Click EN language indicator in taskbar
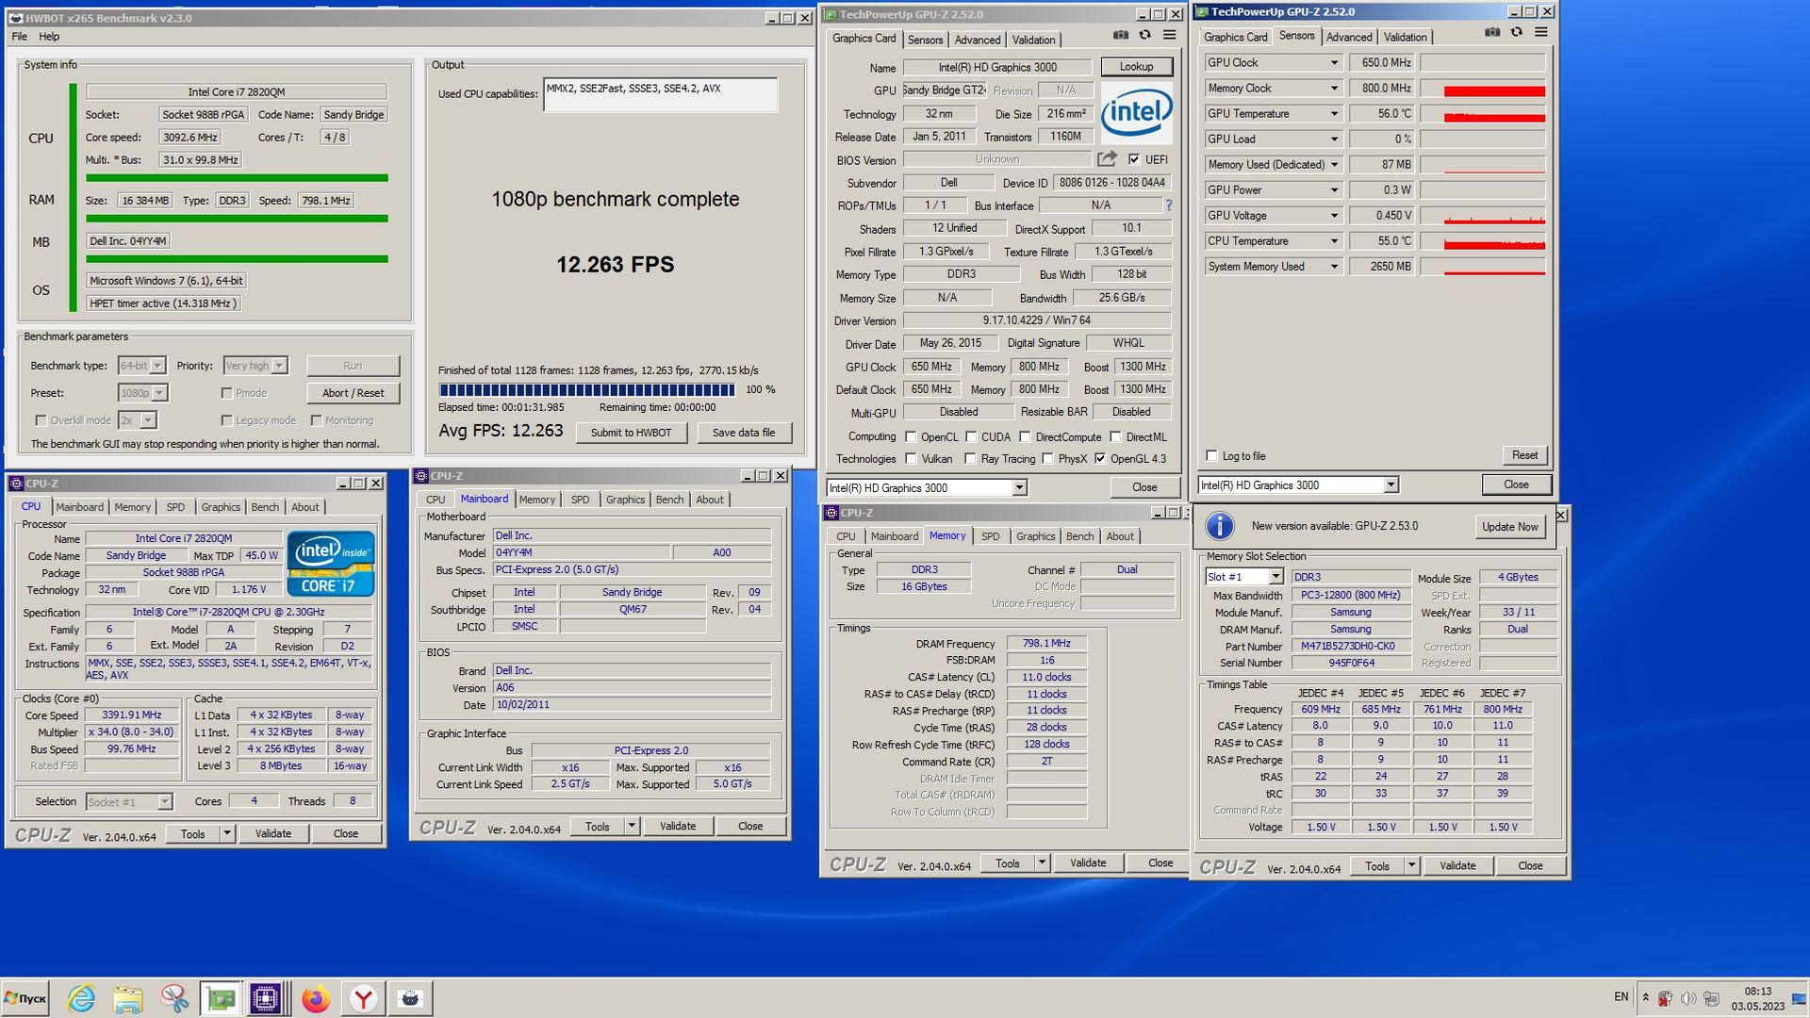 coord(1621,997)
